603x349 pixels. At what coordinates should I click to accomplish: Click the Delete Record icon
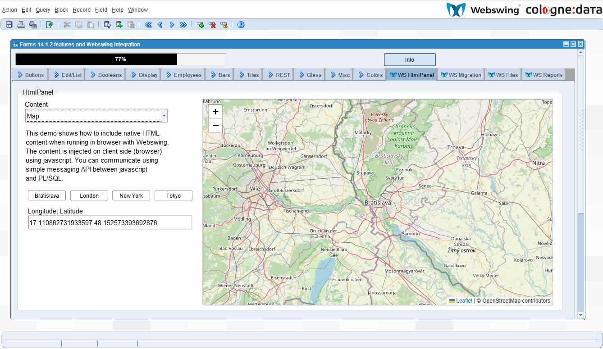(212, 25)
